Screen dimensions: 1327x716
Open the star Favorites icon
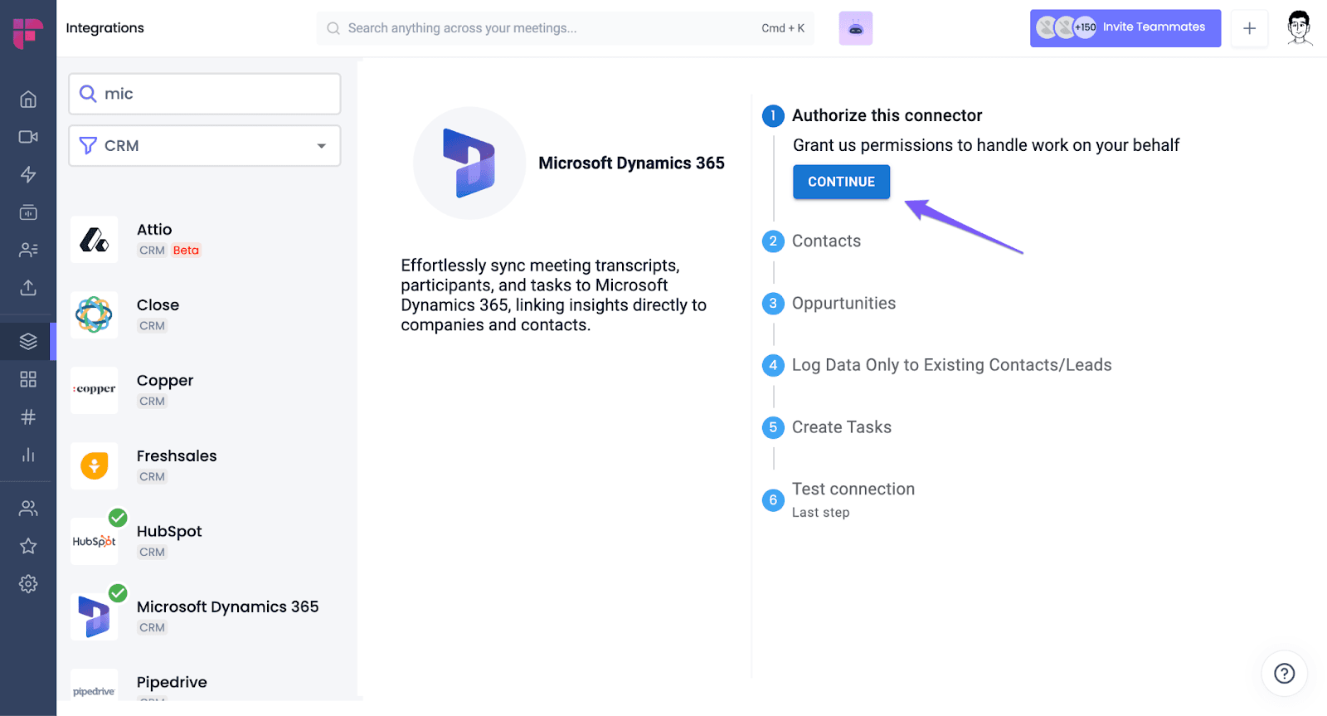(28, 546)
